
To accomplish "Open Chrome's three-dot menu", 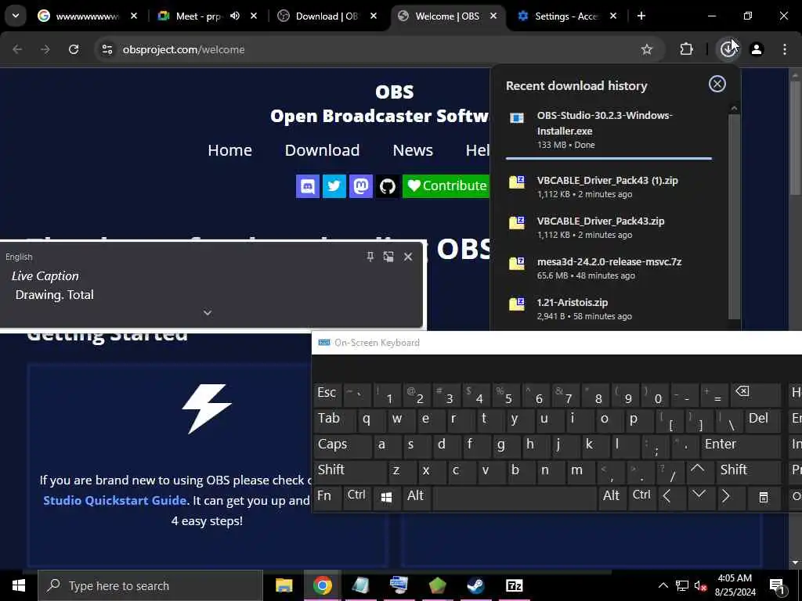I will pyautogui.click(x=785, y=49).
